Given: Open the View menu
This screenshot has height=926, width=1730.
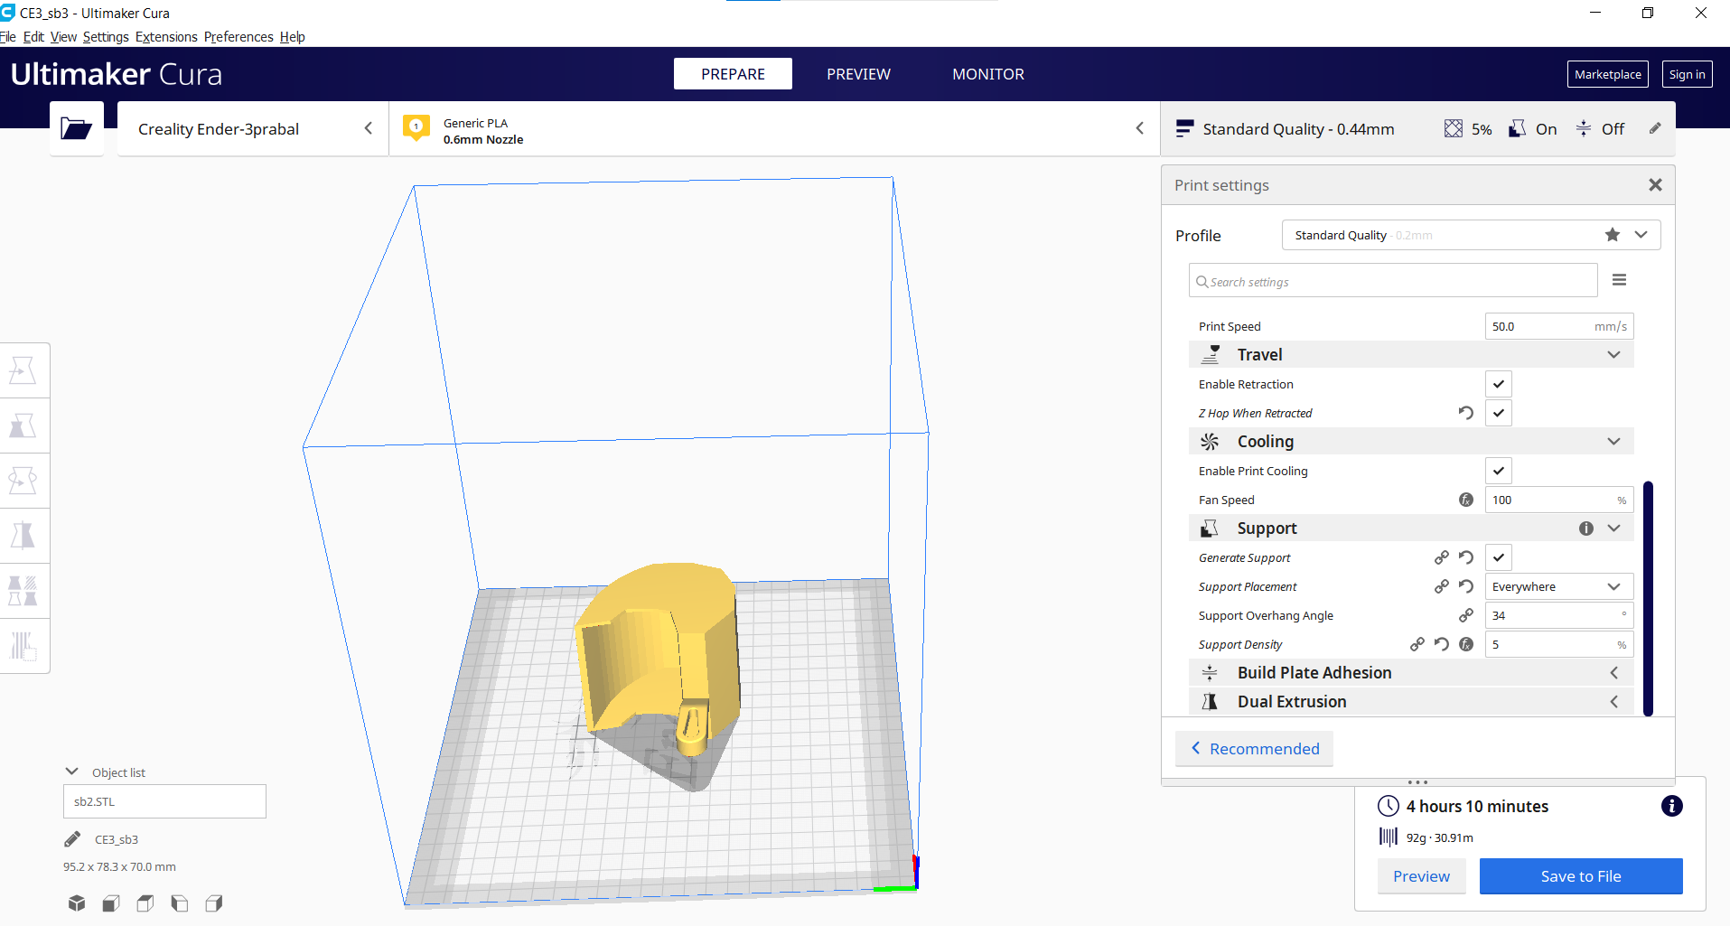Looking at the screenshot, I should (x=63, y=37).
